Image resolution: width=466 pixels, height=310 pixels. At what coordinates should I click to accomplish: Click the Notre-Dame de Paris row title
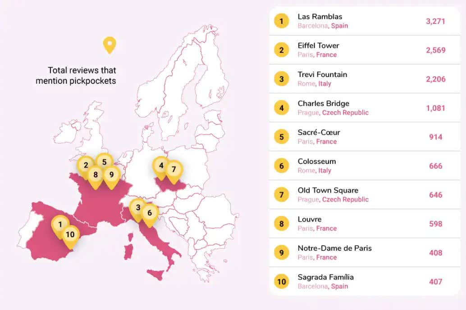pyautogui.click(x=334, y=248)
